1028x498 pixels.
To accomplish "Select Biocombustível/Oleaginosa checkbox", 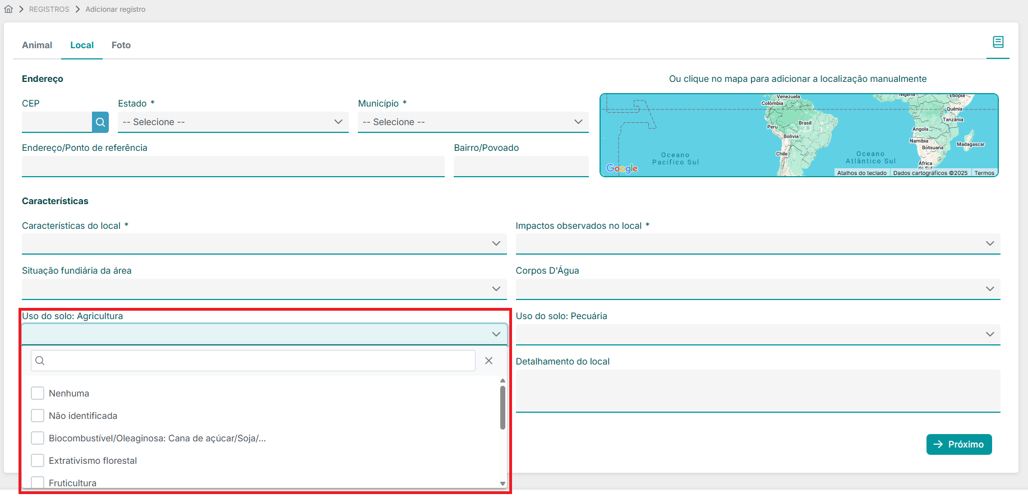I will (38, 438).
